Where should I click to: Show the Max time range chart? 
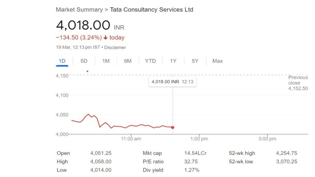pos(217,61)
